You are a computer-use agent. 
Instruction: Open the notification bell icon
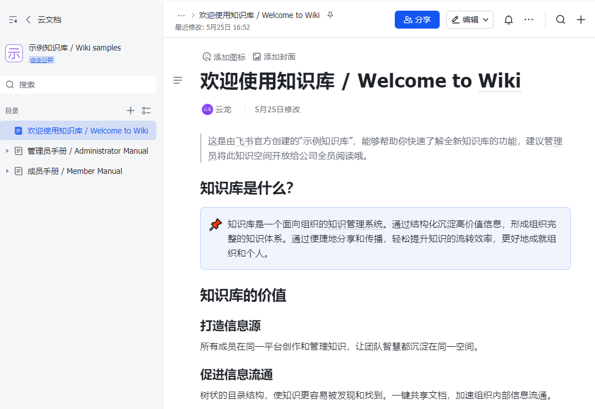coord(508,19)
